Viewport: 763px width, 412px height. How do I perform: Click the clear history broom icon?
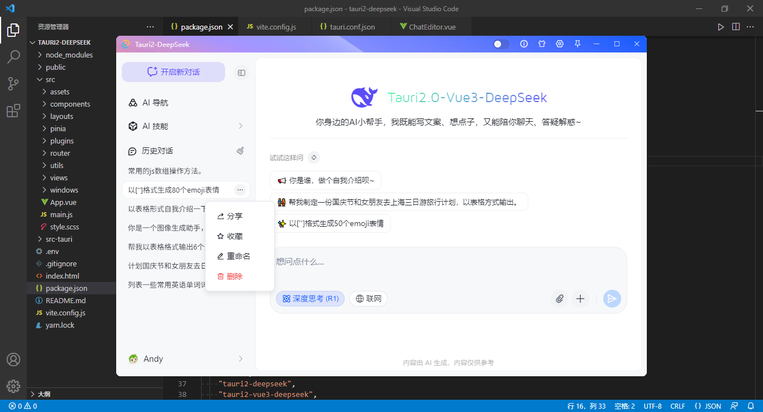point(240,151)
